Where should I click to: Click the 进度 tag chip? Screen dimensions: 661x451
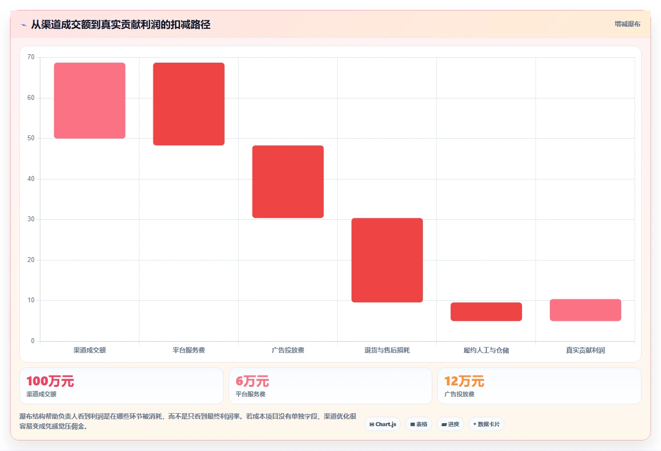450,424
